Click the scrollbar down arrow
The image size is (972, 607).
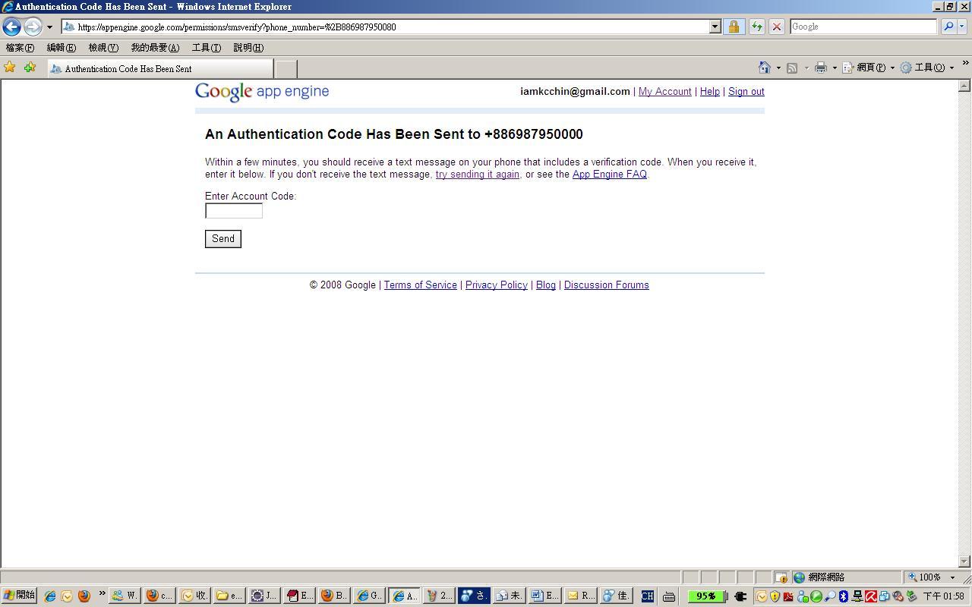point(964,561)
